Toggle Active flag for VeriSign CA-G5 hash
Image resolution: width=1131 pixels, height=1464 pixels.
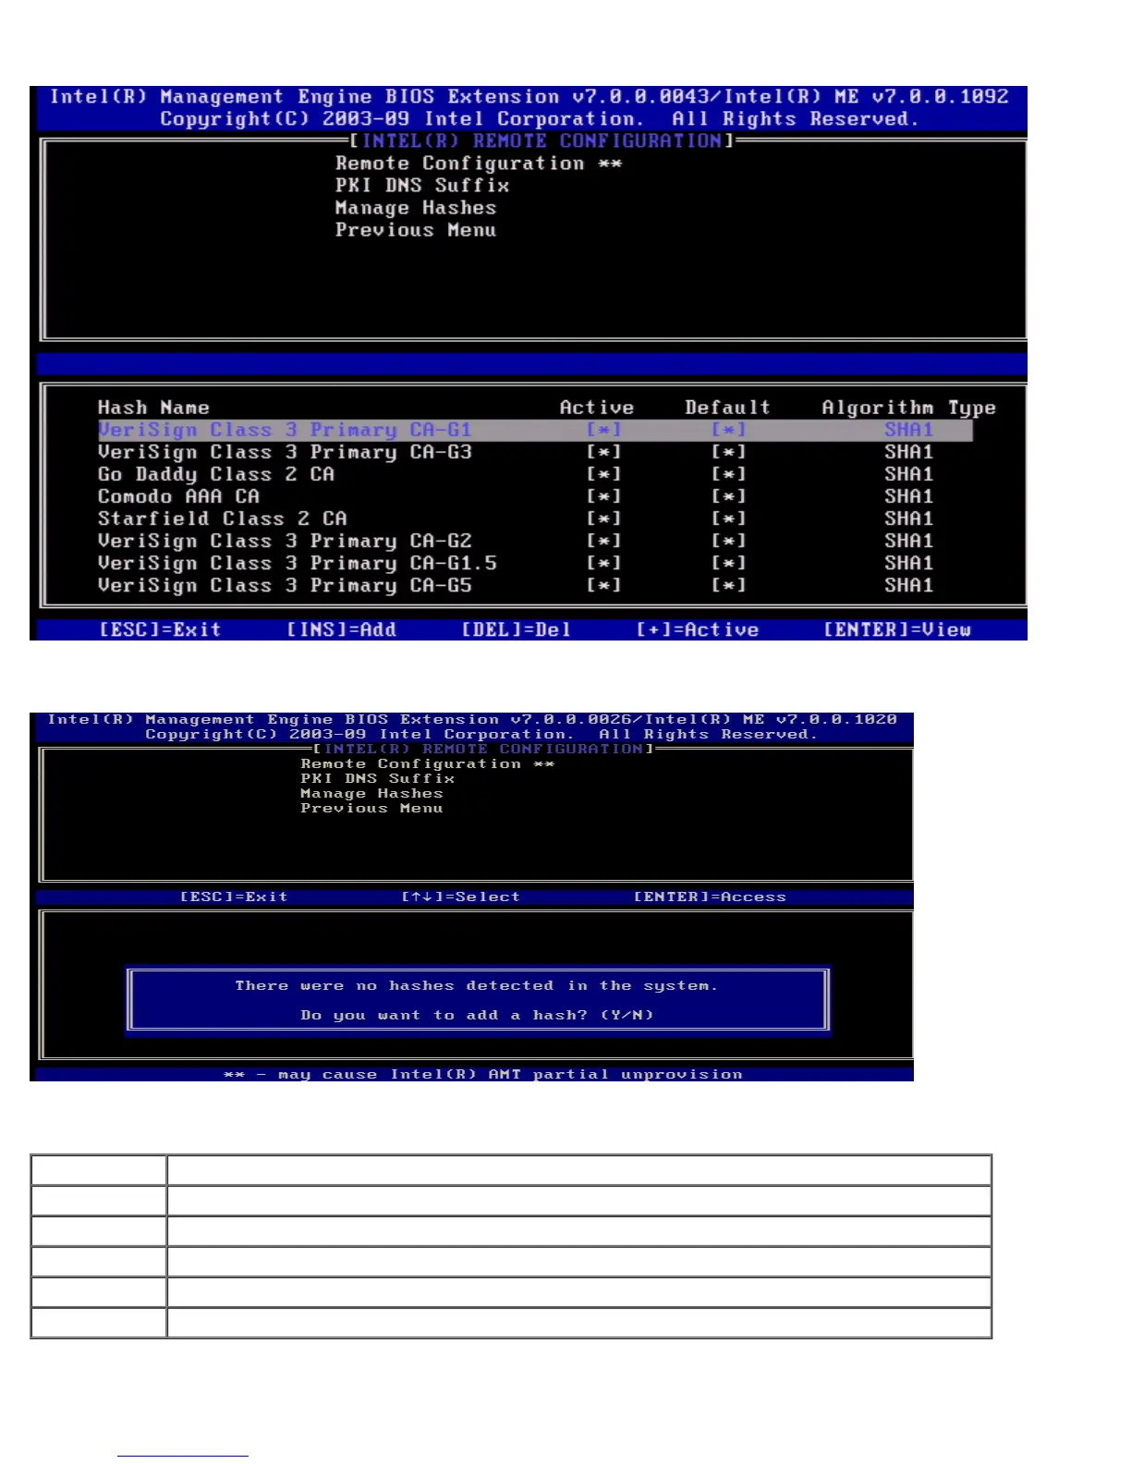click(x=604, y=585)
